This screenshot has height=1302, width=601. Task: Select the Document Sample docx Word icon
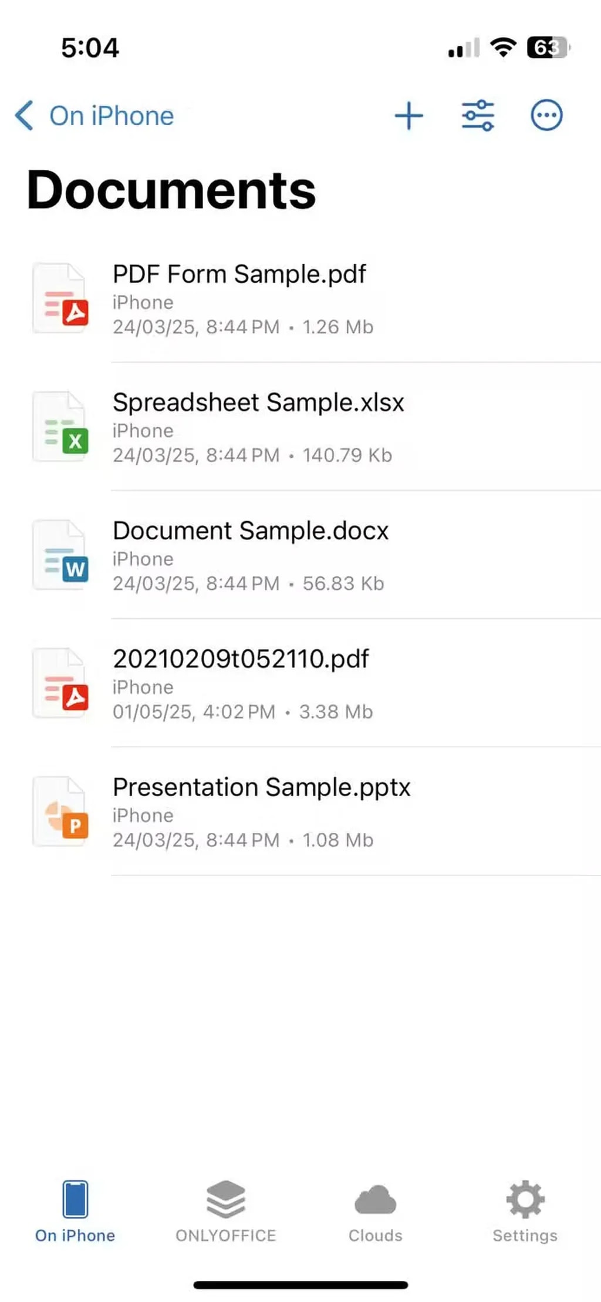pos(60,554)
